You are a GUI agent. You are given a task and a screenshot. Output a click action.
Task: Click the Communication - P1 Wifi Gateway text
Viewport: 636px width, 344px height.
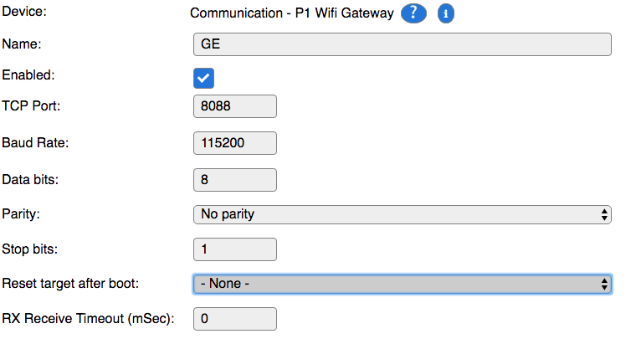click(x=291, y=13)
